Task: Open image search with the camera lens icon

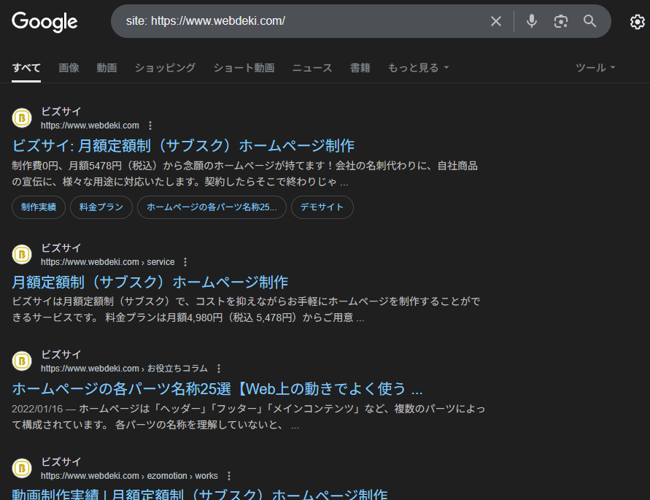Action: tap(560, 21)
